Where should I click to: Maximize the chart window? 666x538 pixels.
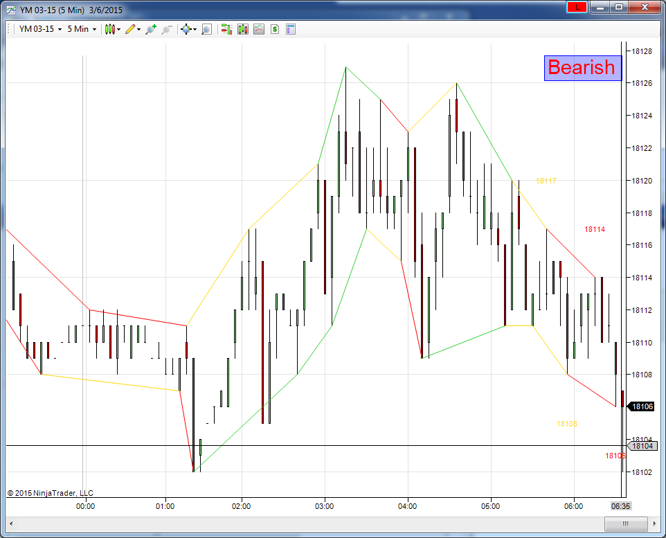(x=619, y=7)
